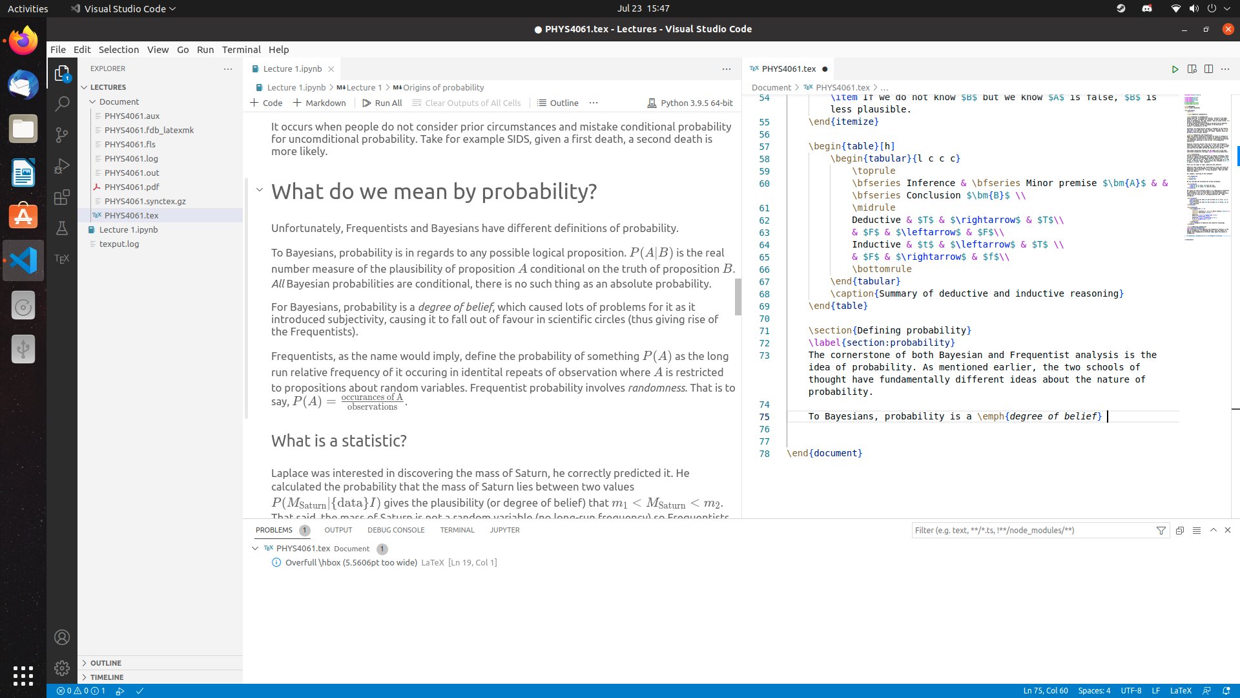Screen dimensions: 1240x698
Task: Click the Run All notebook button
Action: coord(382,103)
